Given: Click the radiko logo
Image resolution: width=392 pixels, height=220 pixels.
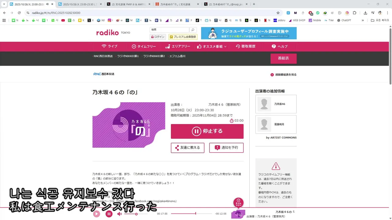Looking at the screenshot, I should pyautogui.click(x=107, y=33).
